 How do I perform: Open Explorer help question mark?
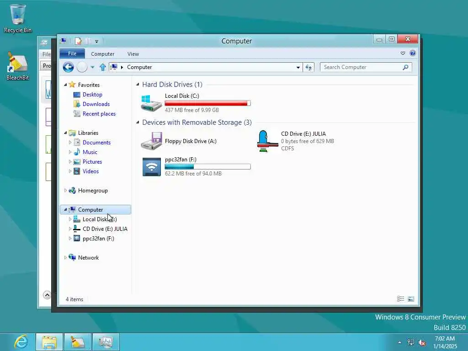[413, 53]
